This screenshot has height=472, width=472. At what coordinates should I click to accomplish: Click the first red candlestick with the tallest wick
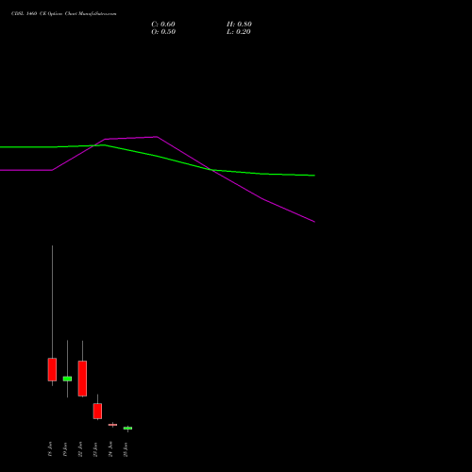(52, 369)
